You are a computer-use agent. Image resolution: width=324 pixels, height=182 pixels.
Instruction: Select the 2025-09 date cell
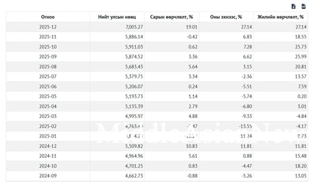48,57
